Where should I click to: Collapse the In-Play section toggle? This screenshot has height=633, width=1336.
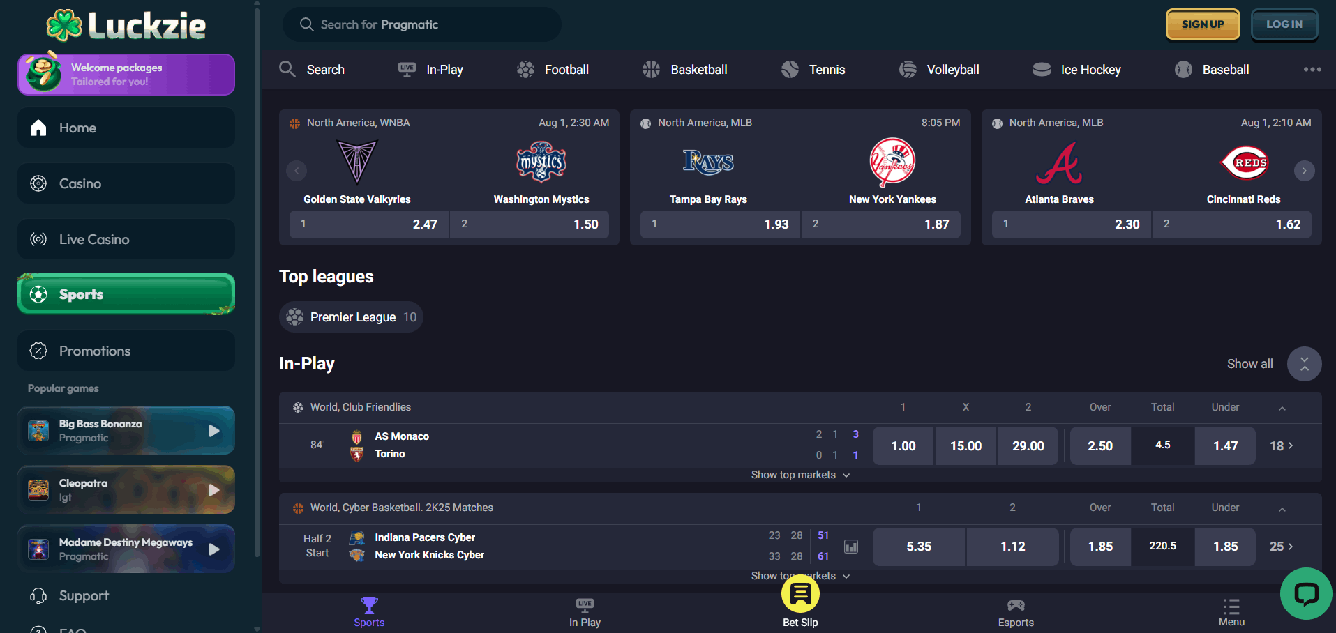coord(1304,364)
